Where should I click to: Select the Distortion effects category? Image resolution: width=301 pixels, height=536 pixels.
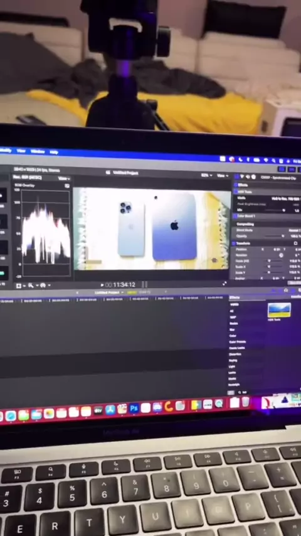(x=235, y=354)
